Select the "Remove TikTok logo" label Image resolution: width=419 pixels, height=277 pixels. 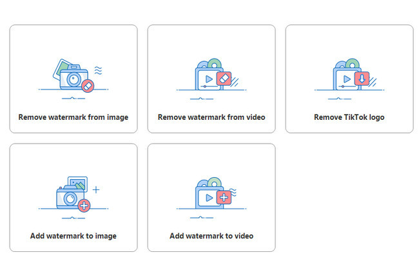coord(349,117)
